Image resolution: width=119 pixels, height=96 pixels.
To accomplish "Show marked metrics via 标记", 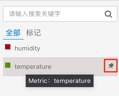I will point(34,33).
